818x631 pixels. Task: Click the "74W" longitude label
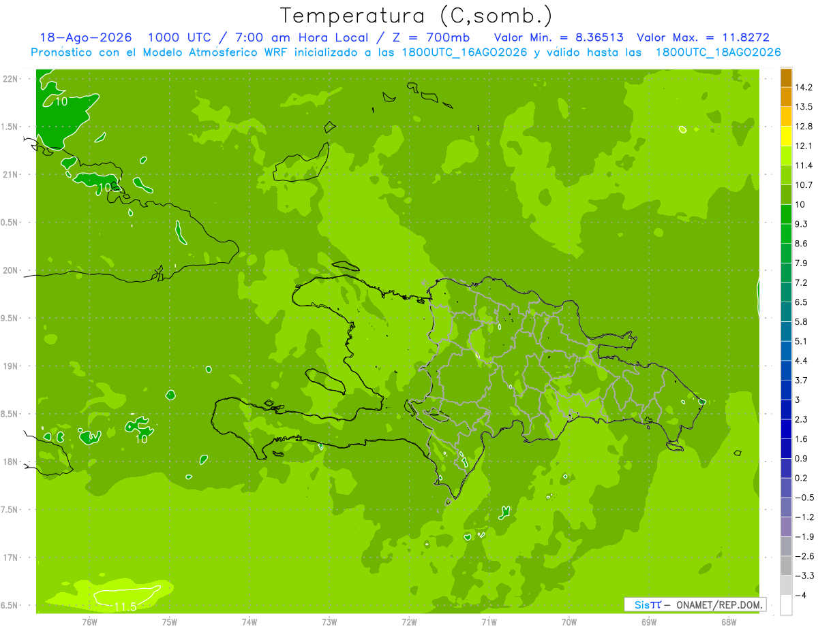click(x=249, y=622)
